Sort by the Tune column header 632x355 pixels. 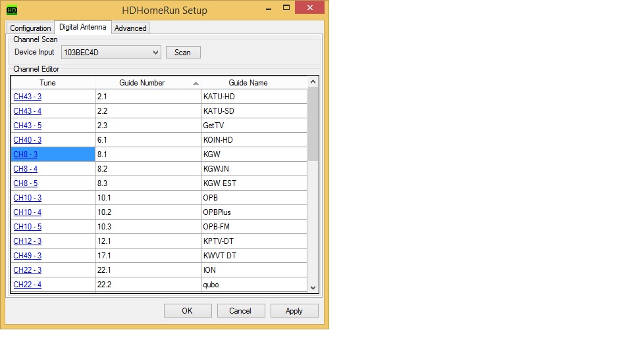[53, 83]
